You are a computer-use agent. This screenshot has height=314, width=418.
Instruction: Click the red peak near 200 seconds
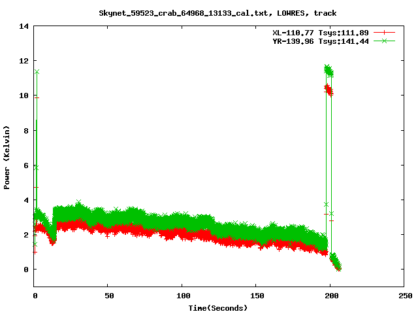pos(329,90)
